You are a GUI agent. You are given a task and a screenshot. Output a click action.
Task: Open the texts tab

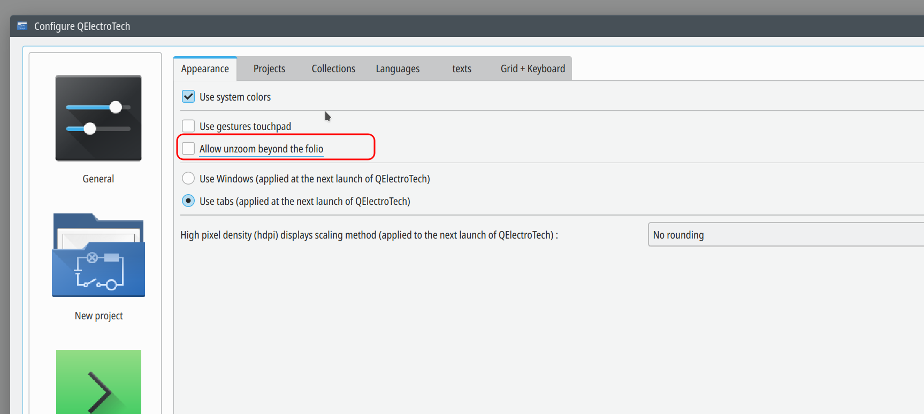[x=462, y=68]
